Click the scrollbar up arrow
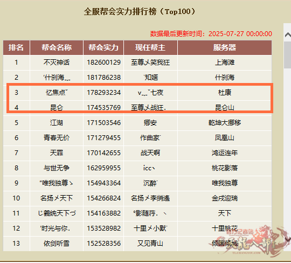The width and height of the screenshot is (291, 263). [288, 34]
